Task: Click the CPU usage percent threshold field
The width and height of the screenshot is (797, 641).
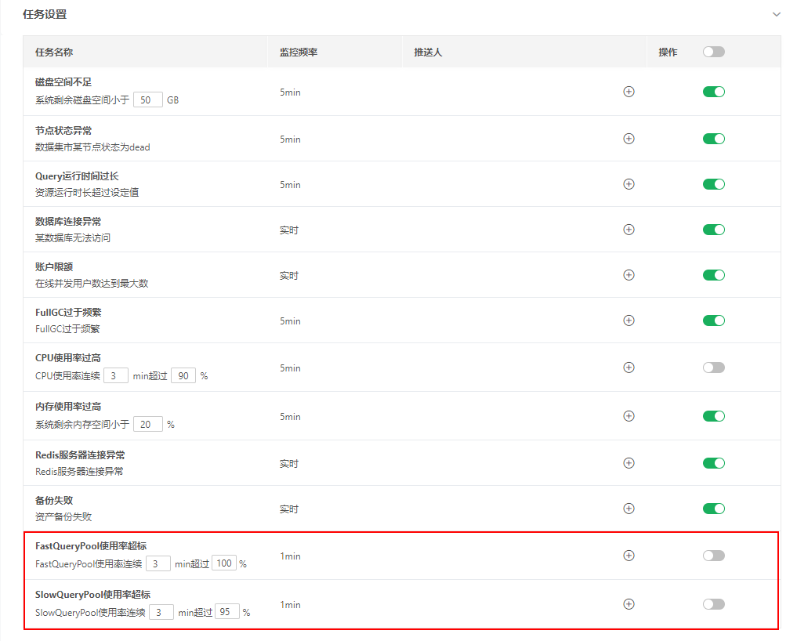Action: pyautogui.click(x=183, y=375)
